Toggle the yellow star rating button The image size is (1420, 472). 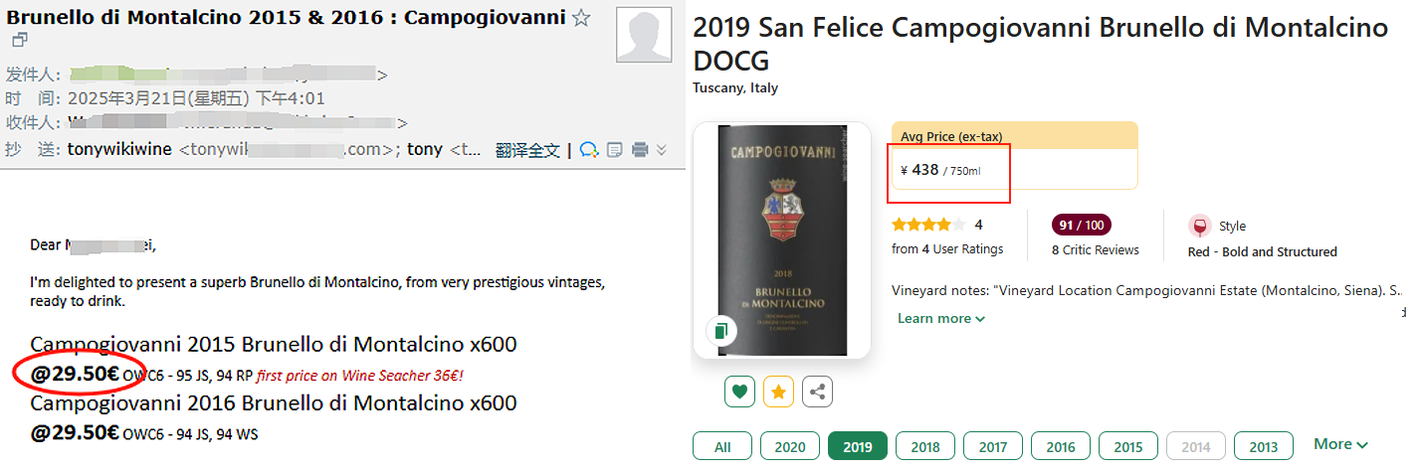point(778,392)
